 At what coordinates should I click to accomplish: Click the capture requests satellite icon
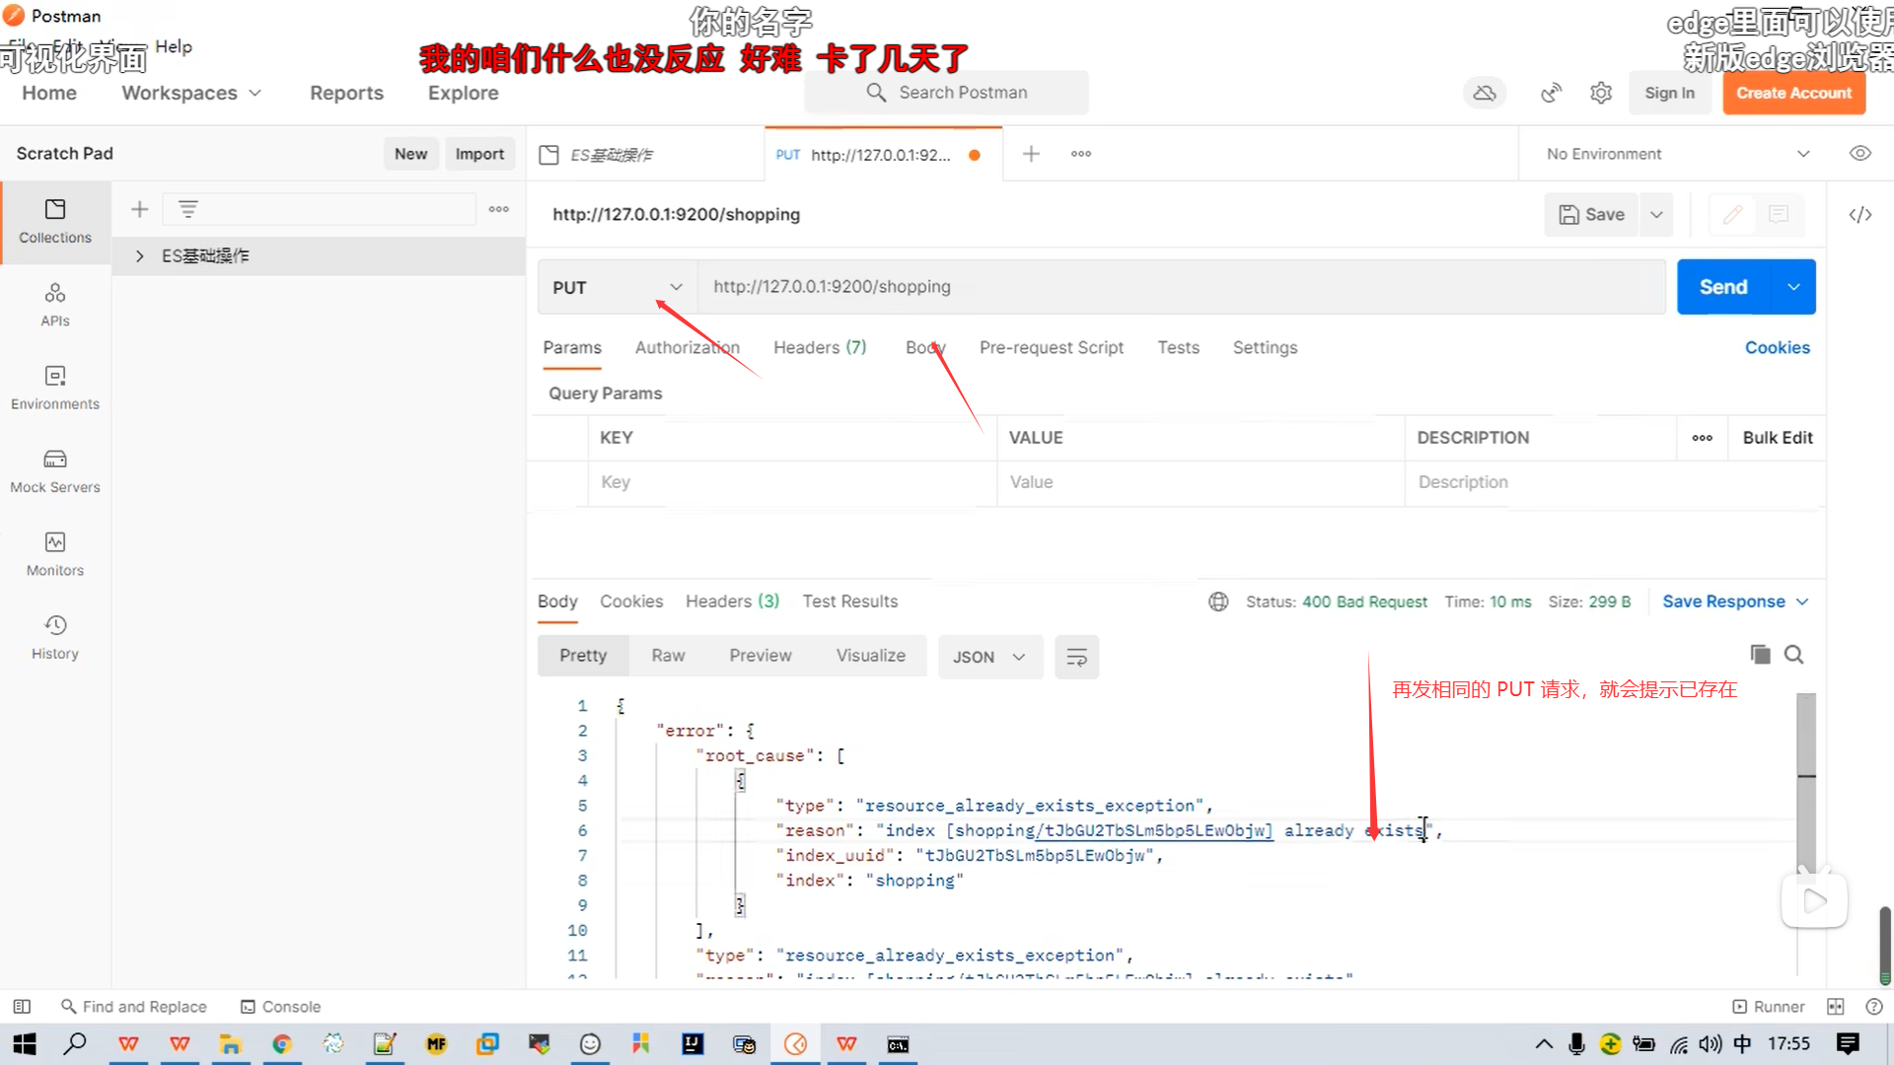click(x=1551, y=93)
